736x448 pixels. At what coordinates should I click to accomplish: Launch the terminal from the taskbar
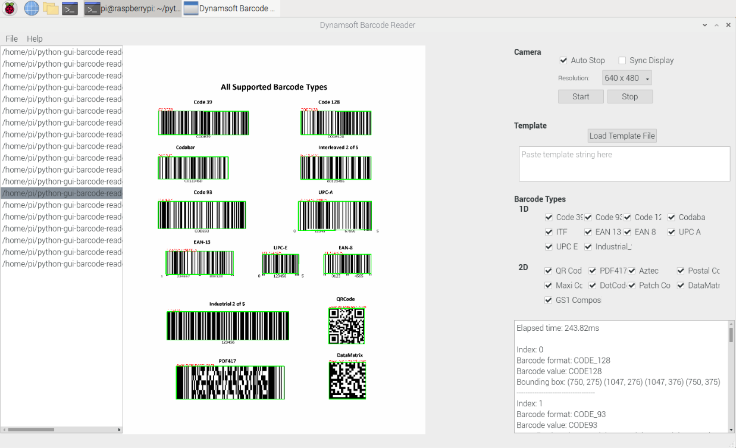tap(70, 8)
